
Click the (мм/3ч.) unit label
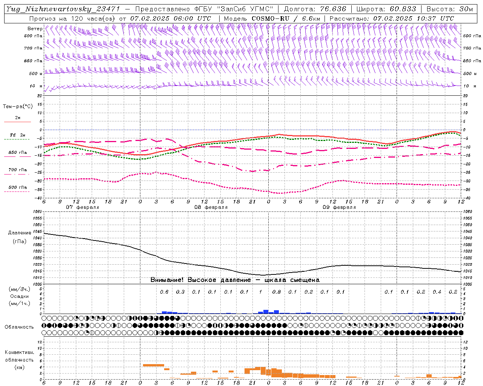tap(20, 289)
